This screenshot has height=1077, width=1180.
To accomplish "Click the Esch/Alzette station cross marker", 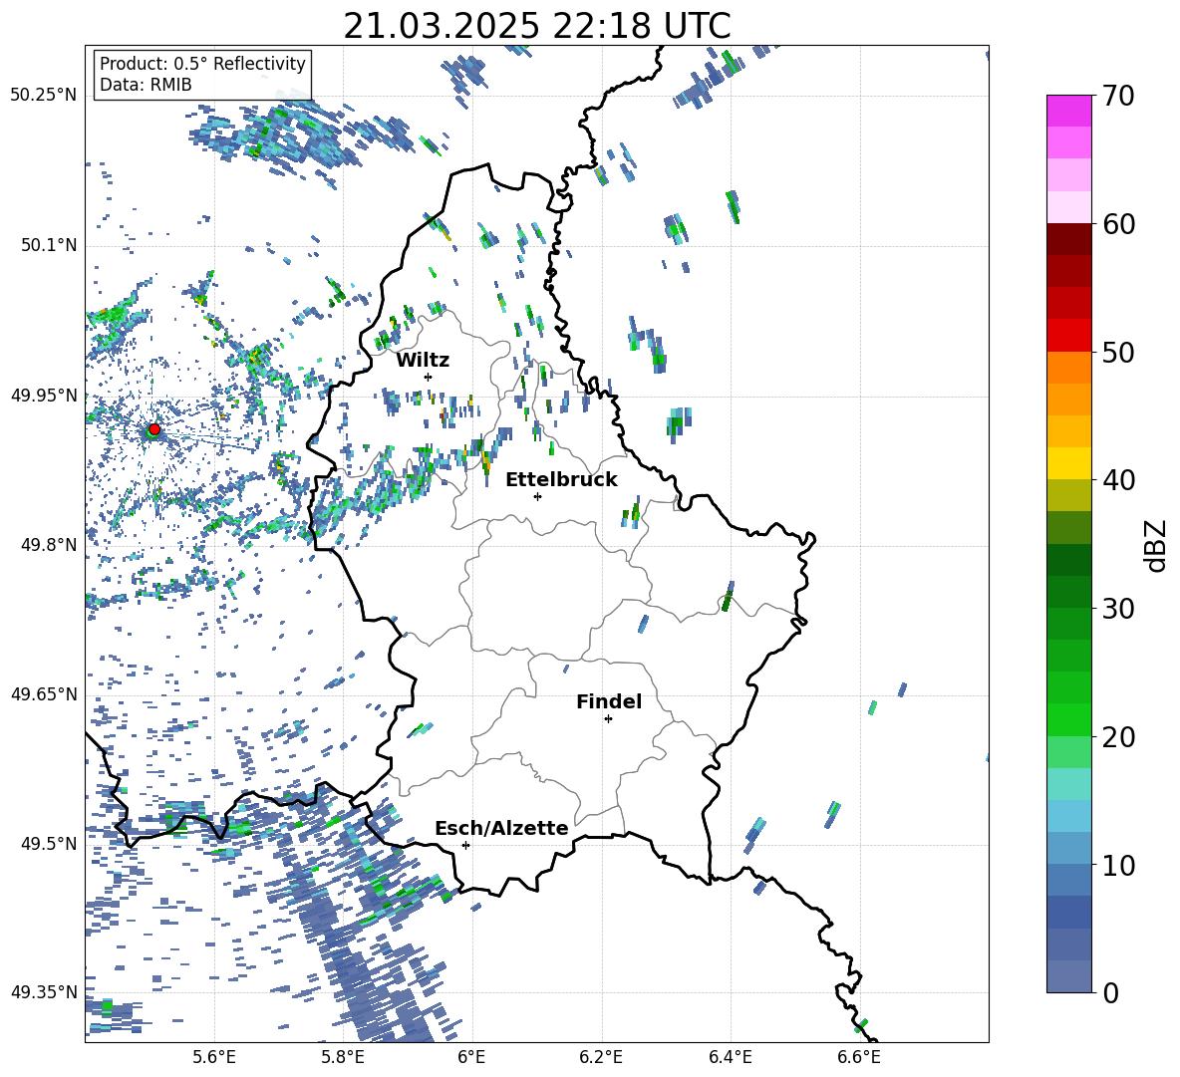I will pos(465,845).
